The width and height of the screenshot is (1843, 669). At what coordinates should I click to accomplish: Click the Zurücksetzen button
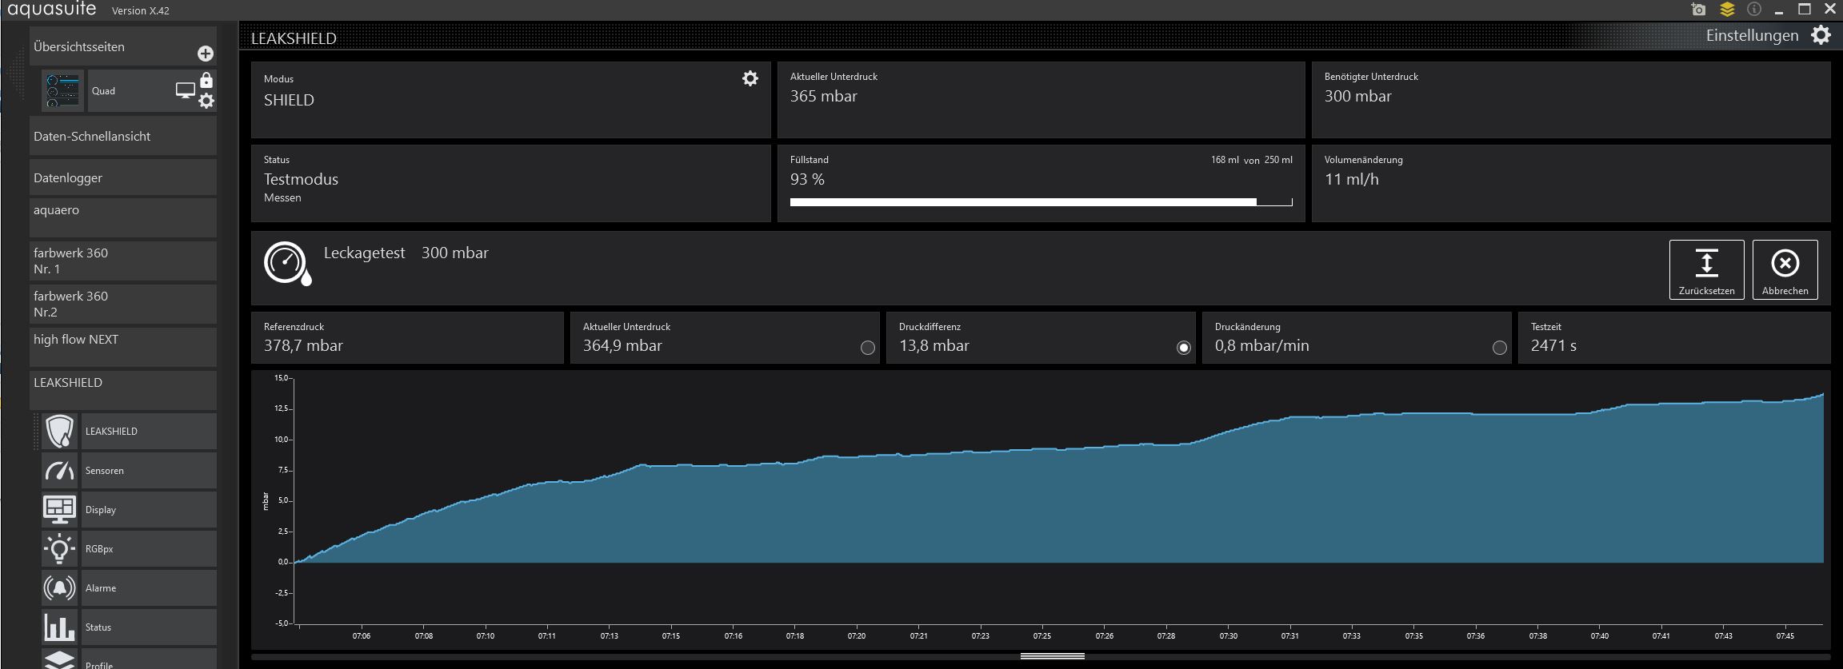pos(1707,270)
